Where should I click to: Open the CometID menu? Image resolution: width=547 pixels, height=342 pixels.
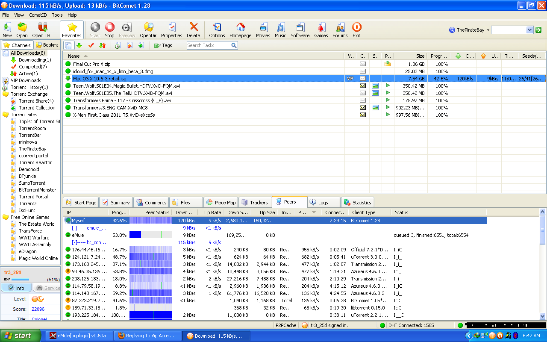[x=38, y=15]
